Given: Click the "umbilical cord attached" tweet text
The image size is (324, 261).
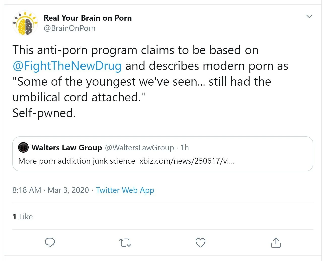Looking at the screenshot, I should click(79, 97).
